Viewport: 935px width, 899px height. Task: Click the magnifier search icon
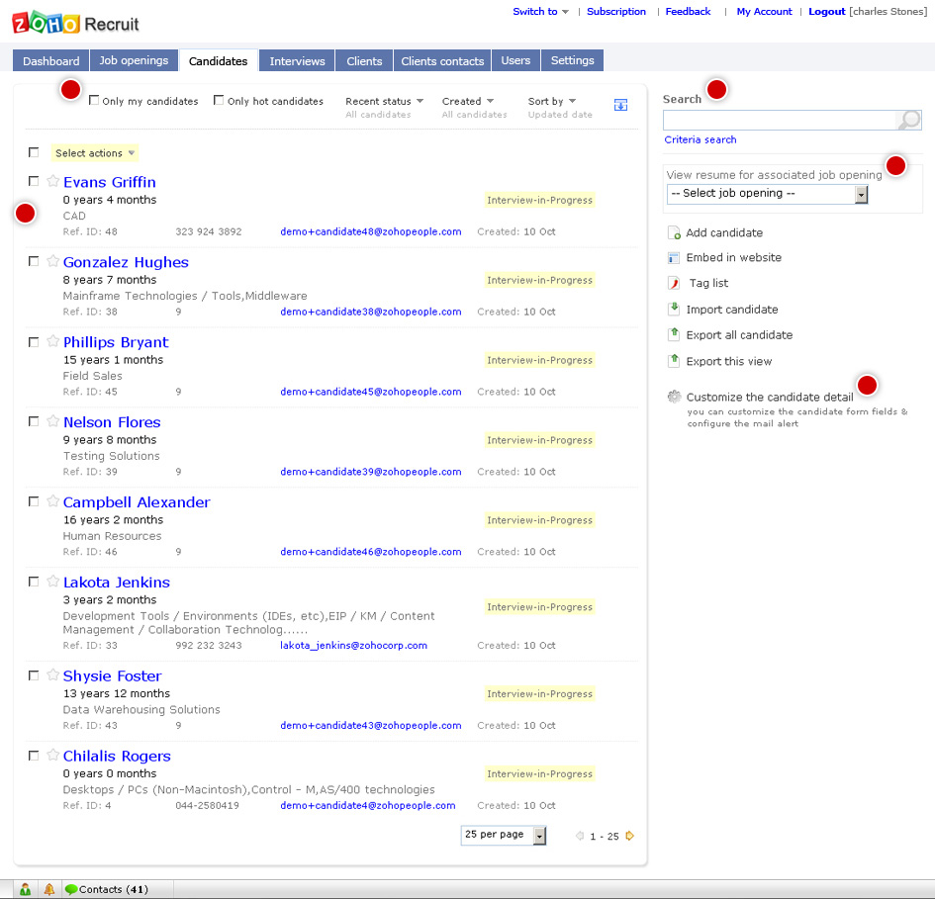pyautogui.click(x=909, y=120)
